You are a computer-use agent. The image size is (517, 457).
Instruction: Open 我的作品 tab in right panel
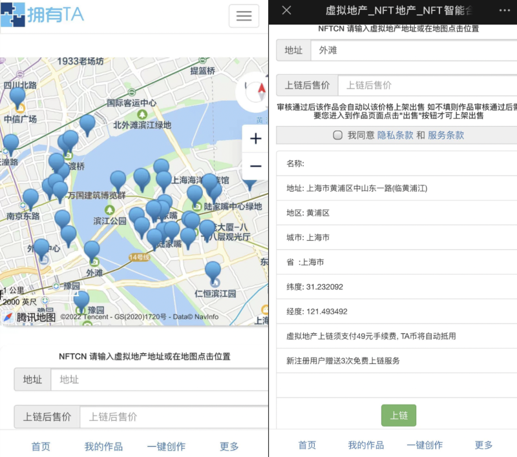366,445
